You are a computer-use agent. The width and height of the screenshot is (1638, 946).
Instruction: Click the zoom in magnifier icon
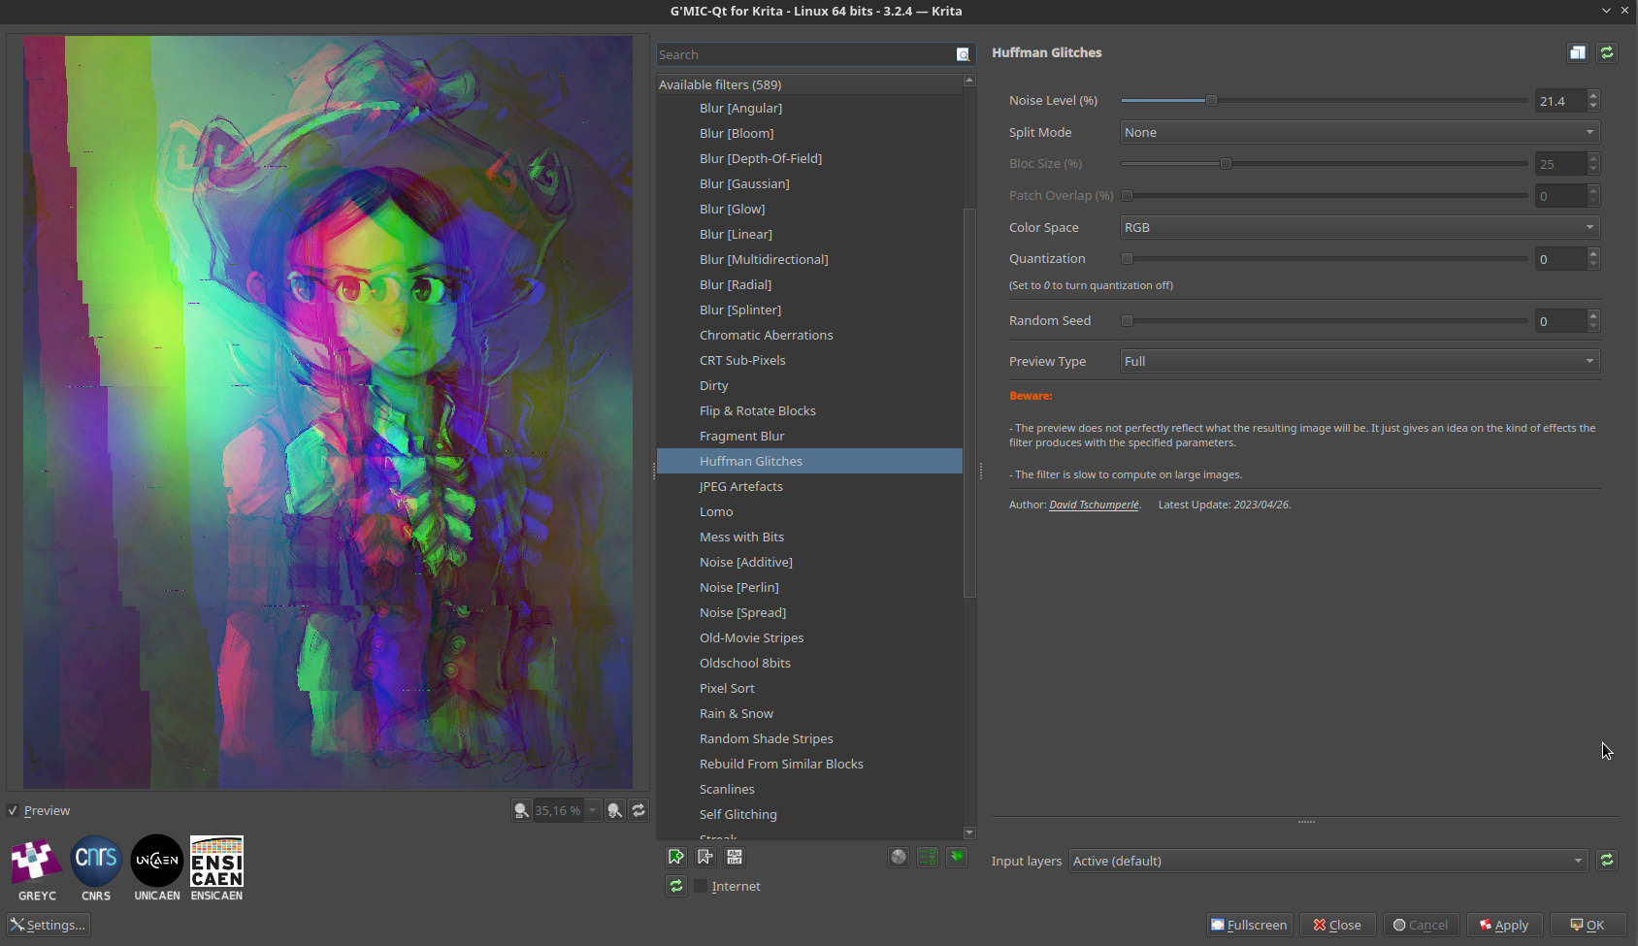(x=615, y=810)
